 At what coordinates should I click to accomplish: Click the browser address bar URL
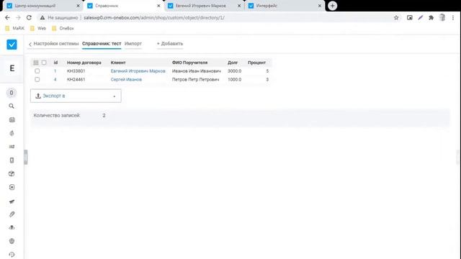click(x=154, y=17)
